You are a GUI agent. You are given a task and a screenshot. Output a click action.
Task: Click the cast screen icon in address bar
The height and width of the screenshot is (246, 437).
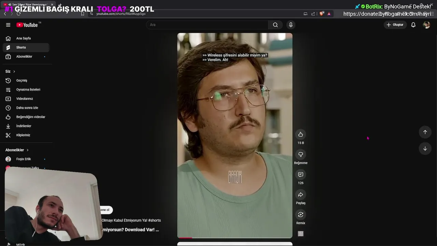pyautogui.click(x=306, y=14)
